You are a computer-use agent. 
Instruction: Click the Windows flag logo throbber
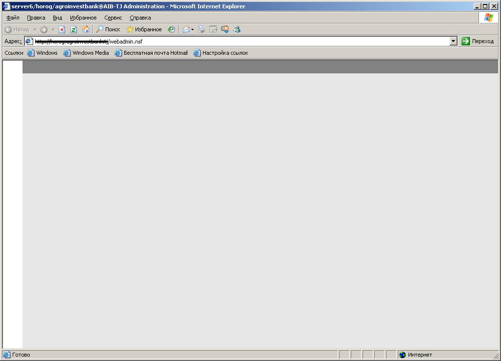[x=489, y=18]
